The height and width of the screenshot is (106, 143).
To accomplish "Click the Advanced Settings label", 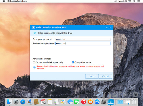I will pos(42,59).
